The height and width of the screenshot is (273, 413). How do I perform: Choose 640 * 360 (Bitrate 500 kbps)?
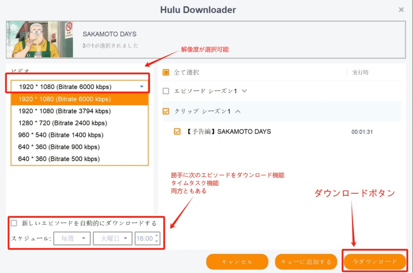pyautogui.click(x=80, y=159)
